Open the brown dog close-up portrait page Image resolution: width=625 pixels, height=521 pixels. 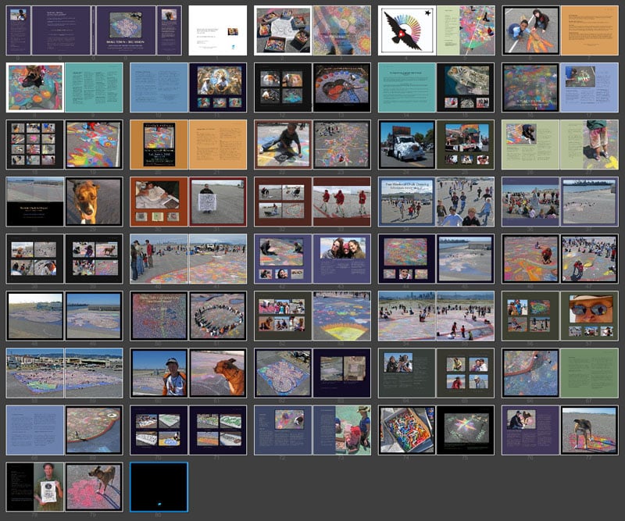click(94, 202)
